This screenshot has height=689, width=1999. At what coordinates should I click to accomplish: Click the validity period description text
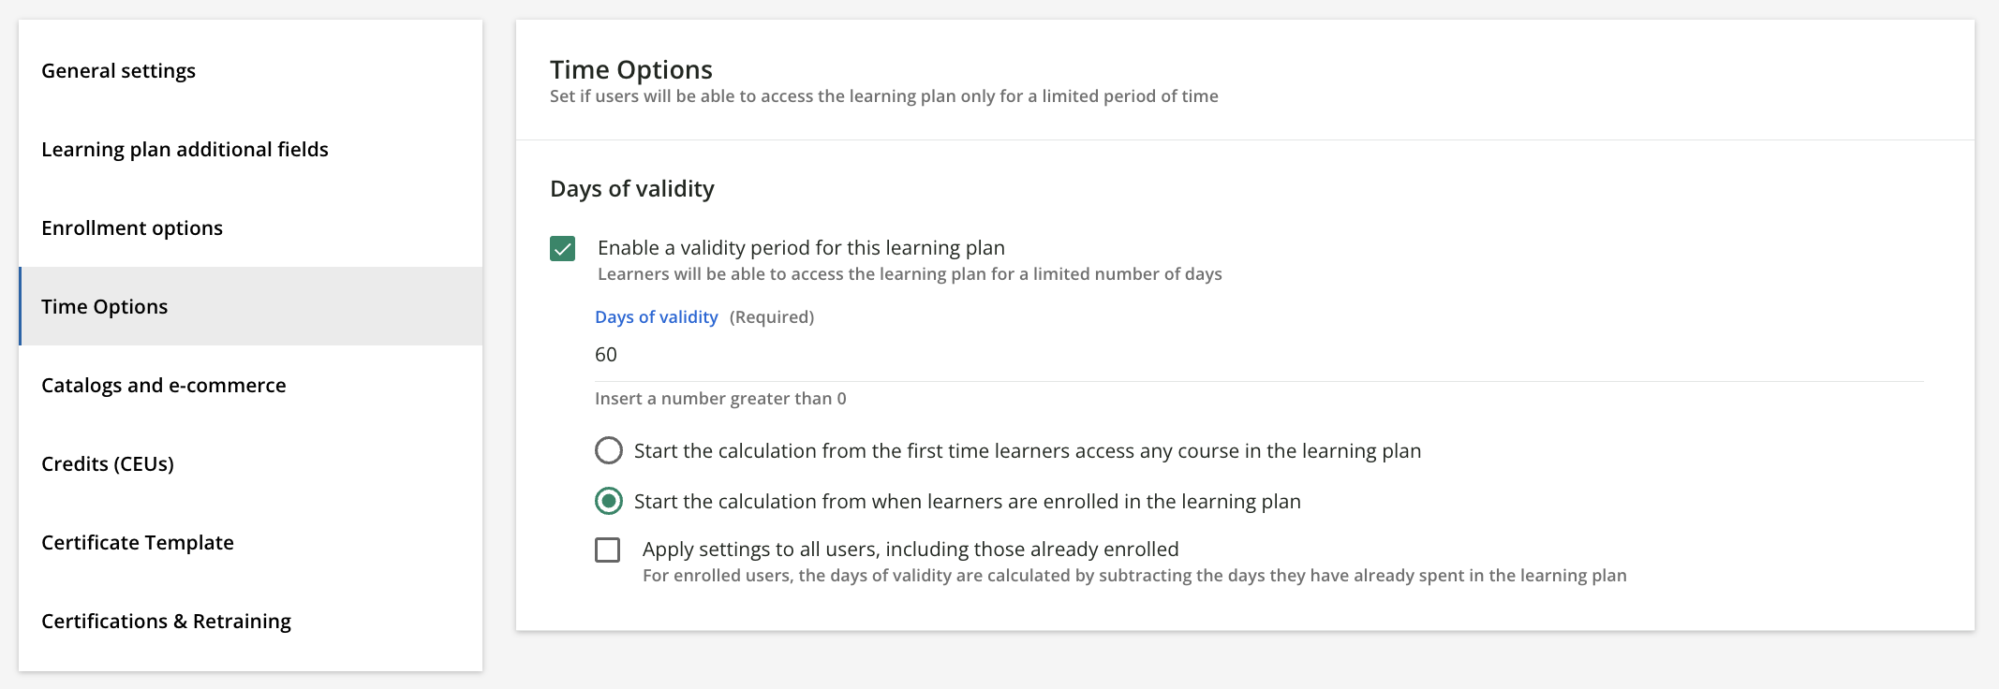[x=909, y=273]
